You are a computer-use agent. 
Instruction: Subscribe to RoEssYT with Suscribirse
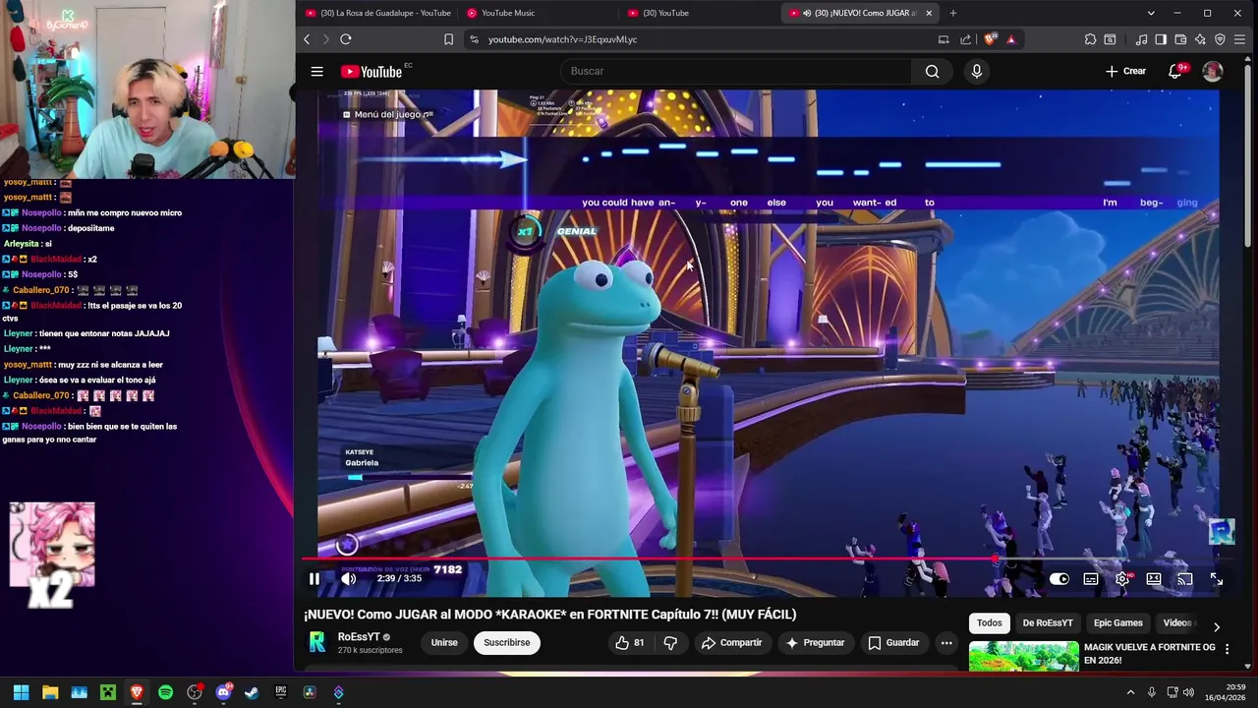[507, 643]
